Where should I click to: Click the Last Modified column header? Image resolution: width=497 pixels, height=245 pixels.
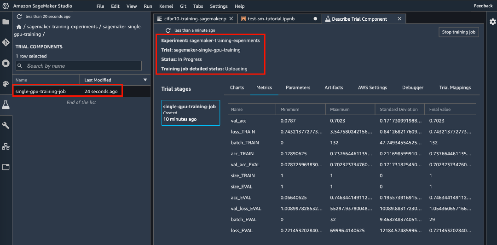point(115,80)
